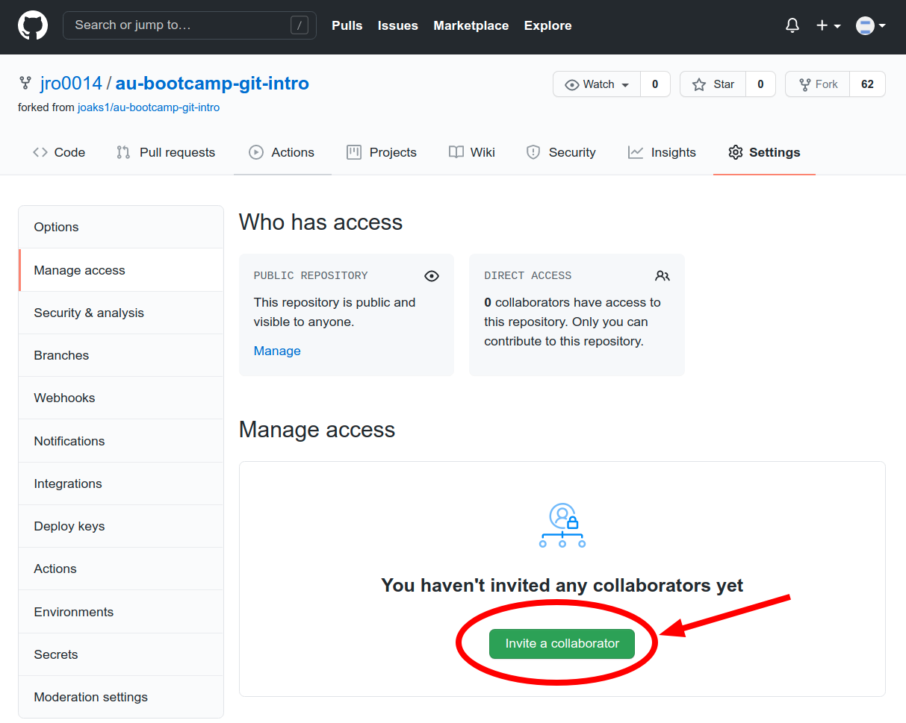This screenshot has height=723, width=906.
Task: Click the DIRECT ACCESS card heading
Action: [528, 276]
